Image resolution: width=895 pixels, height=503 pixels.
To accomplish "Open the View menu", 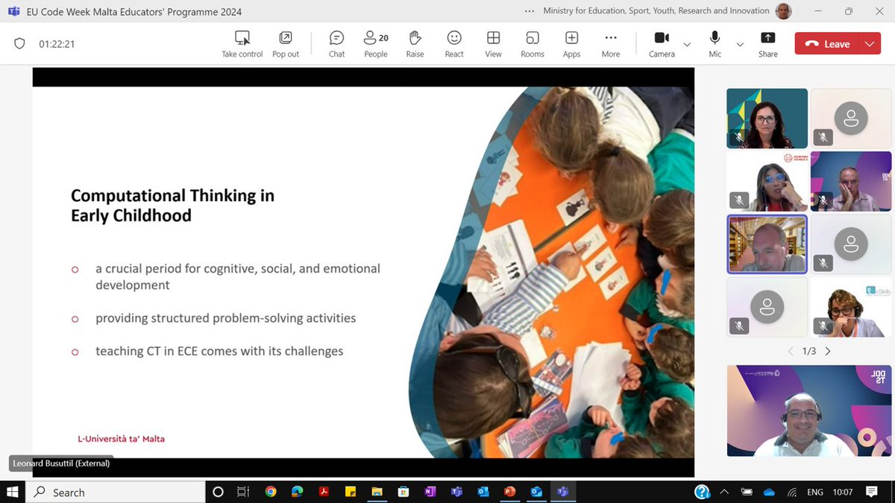I will [493, 43].
